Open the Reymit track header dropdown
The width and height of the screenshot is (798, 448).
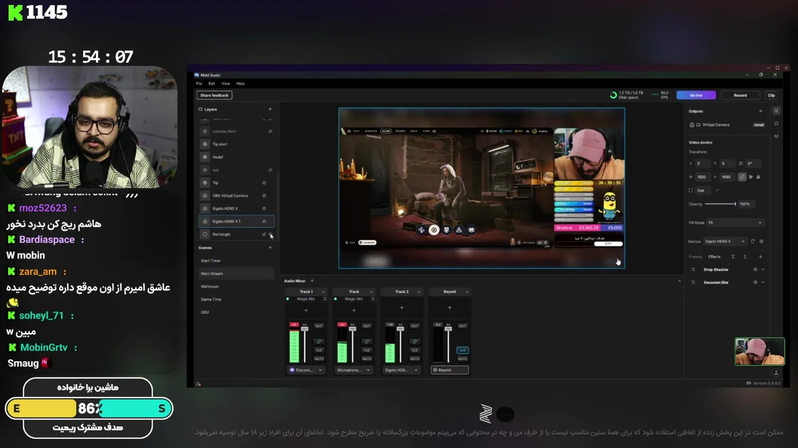click(x=467, y=291)
